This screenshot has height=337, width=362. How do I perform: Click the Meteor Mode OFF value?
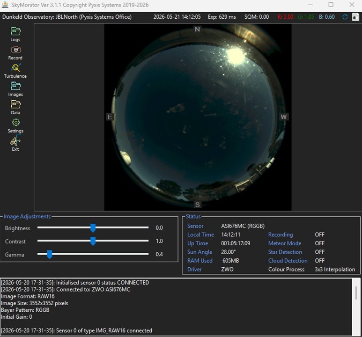320,243
